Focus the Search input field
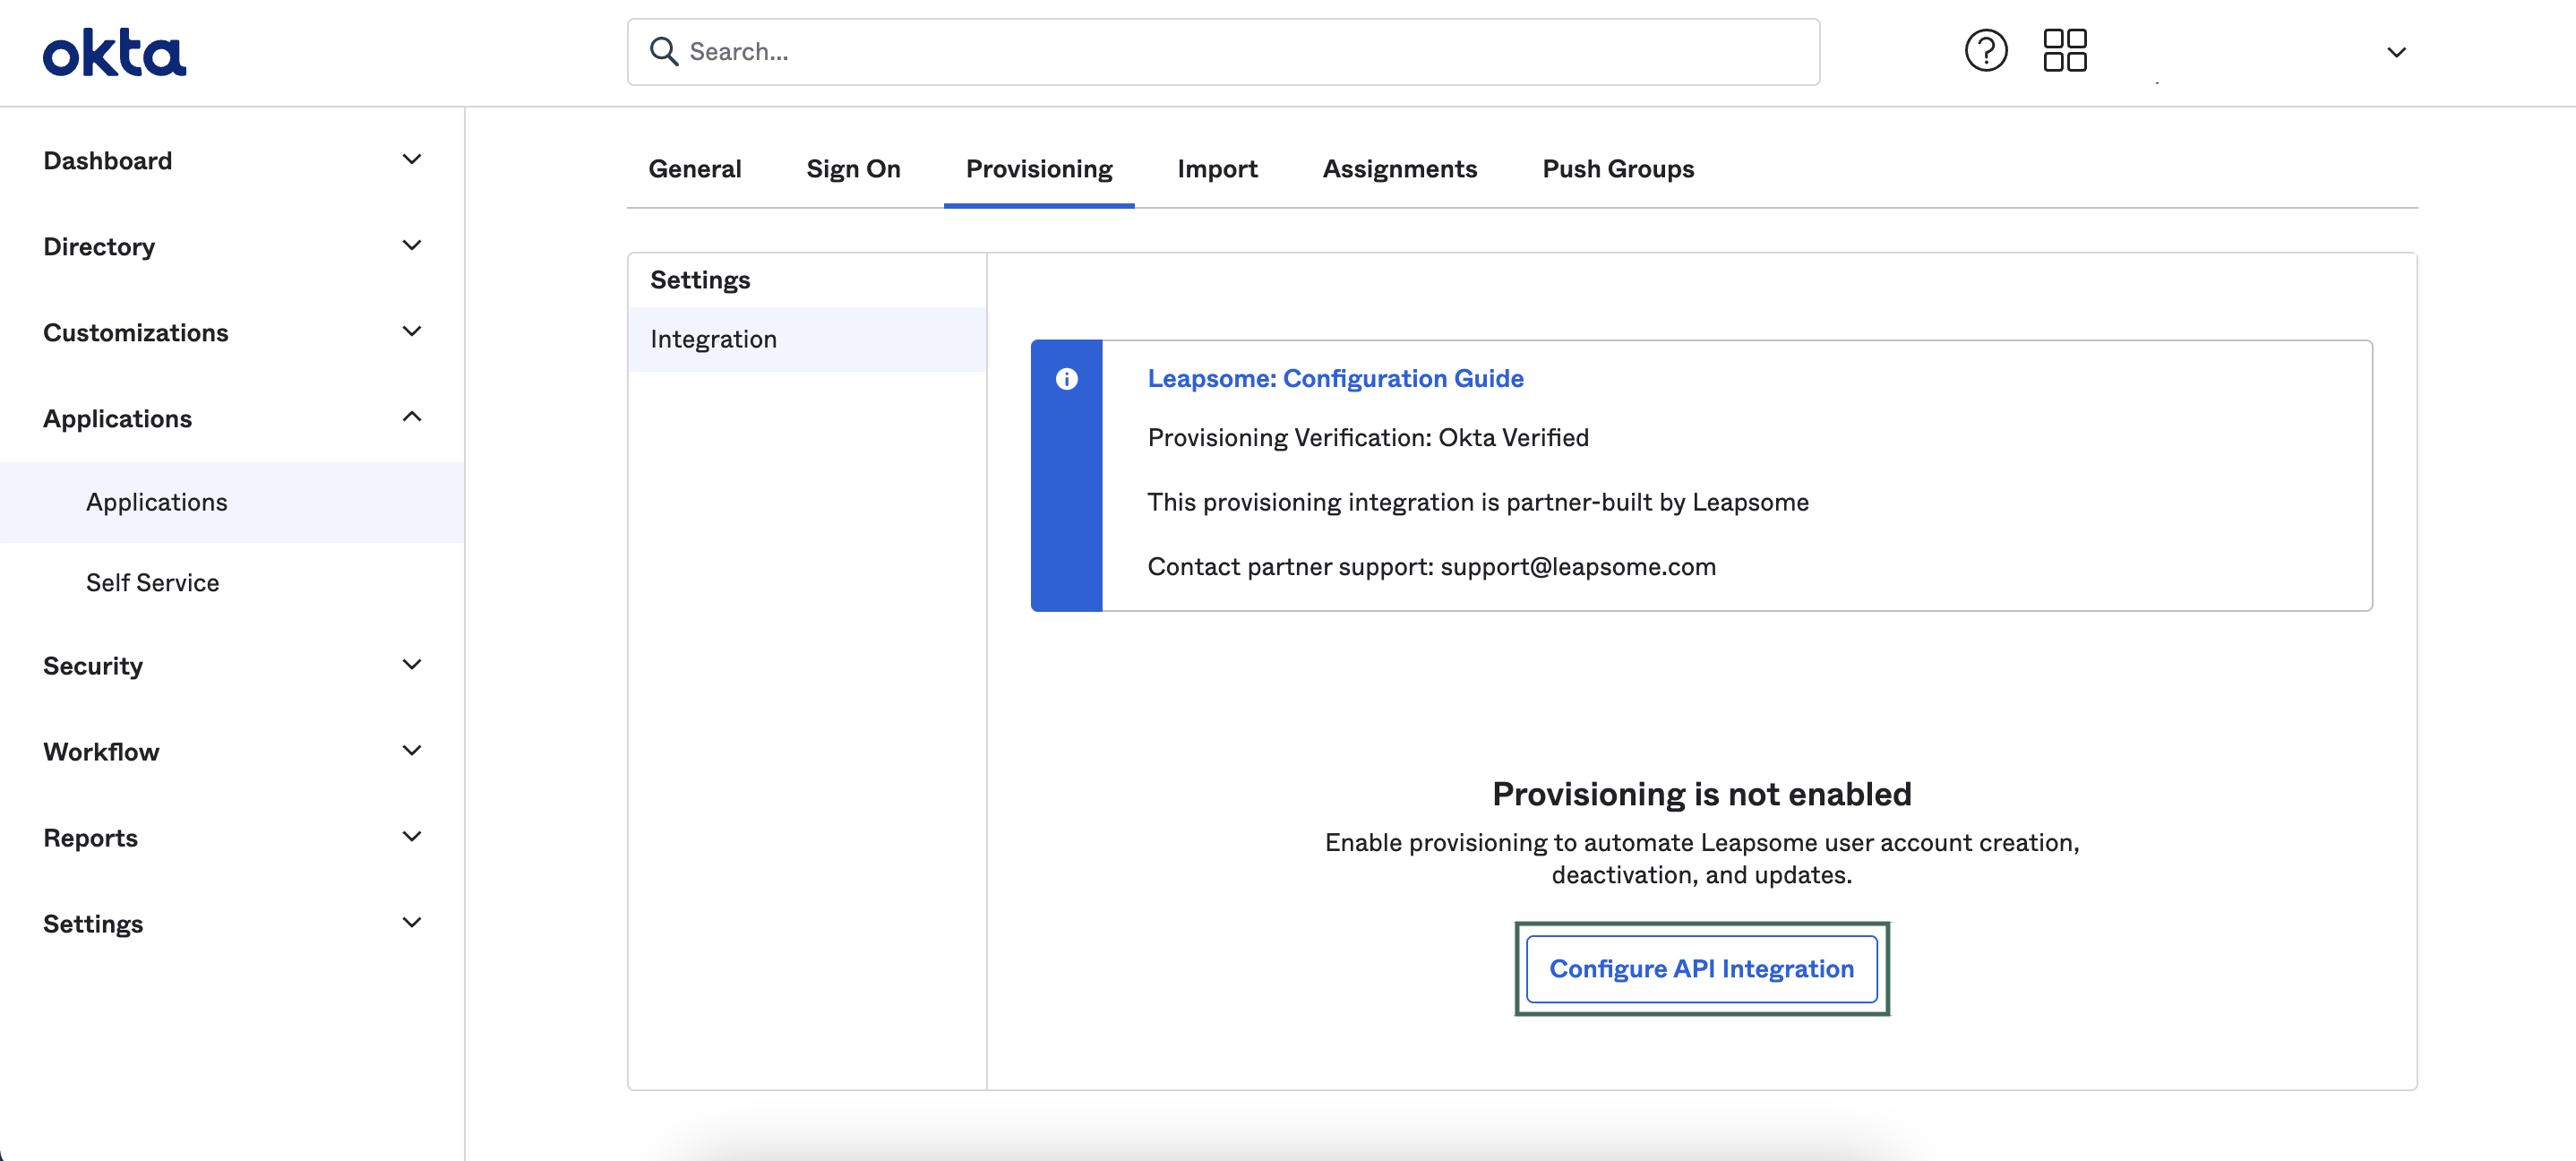The width and height of the screenshot is (2576, 1161). [x=1223, y=52]
